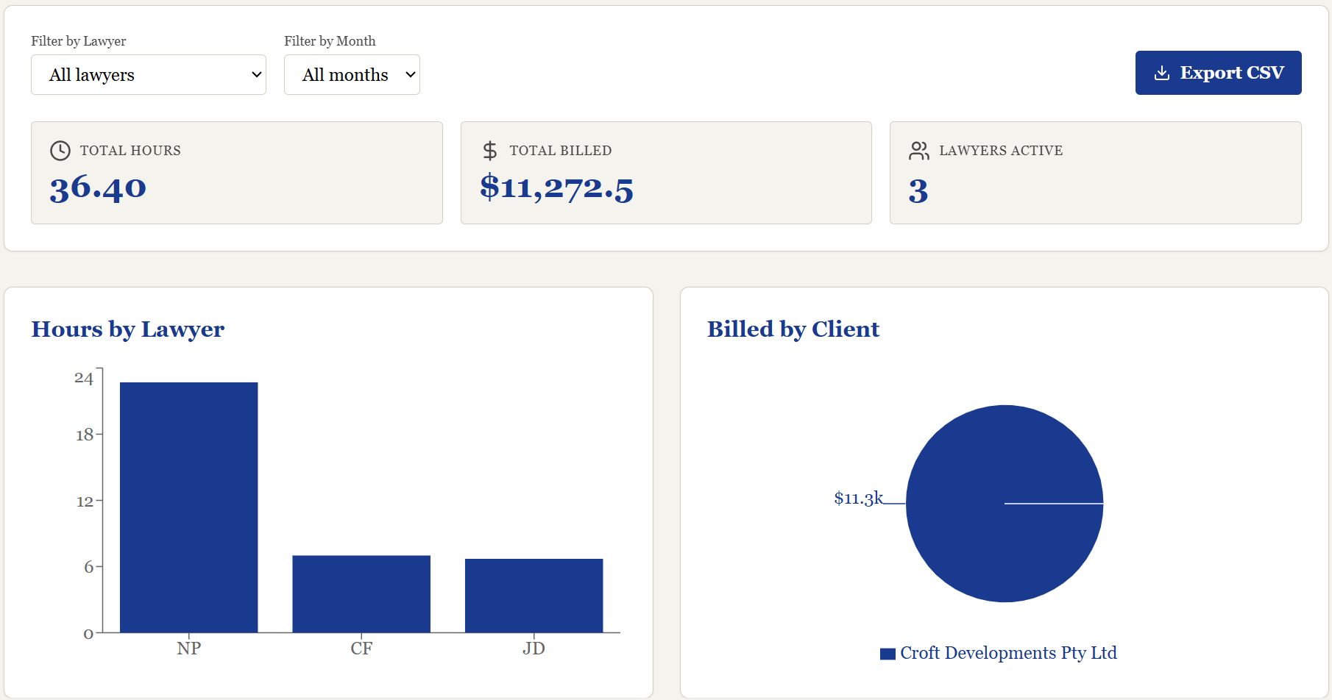
Task: Open the Filter by Month dropdown
Action: click(x=352, y=74)
